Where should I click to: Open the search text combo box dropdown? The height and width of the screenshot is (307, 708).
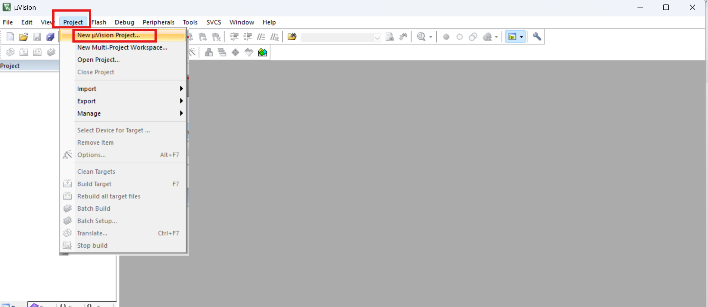(377, 37)
